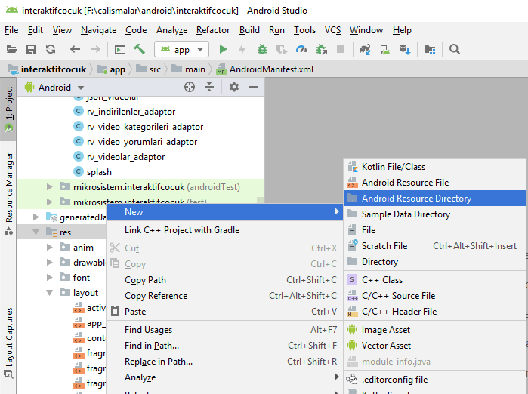Toggle the Layout Captures side tab

coord(9,342)
